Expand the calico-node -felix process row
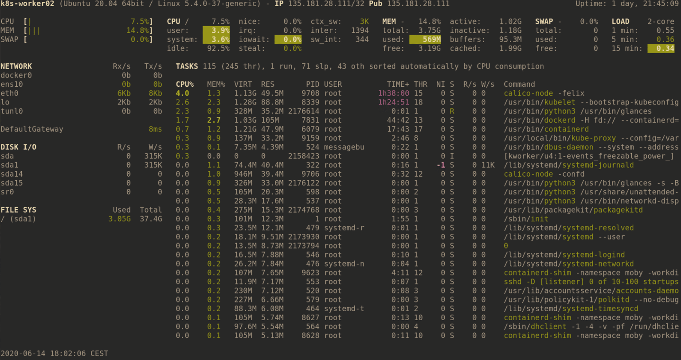This screenshot has width=681, height=360. pos(544,93)
